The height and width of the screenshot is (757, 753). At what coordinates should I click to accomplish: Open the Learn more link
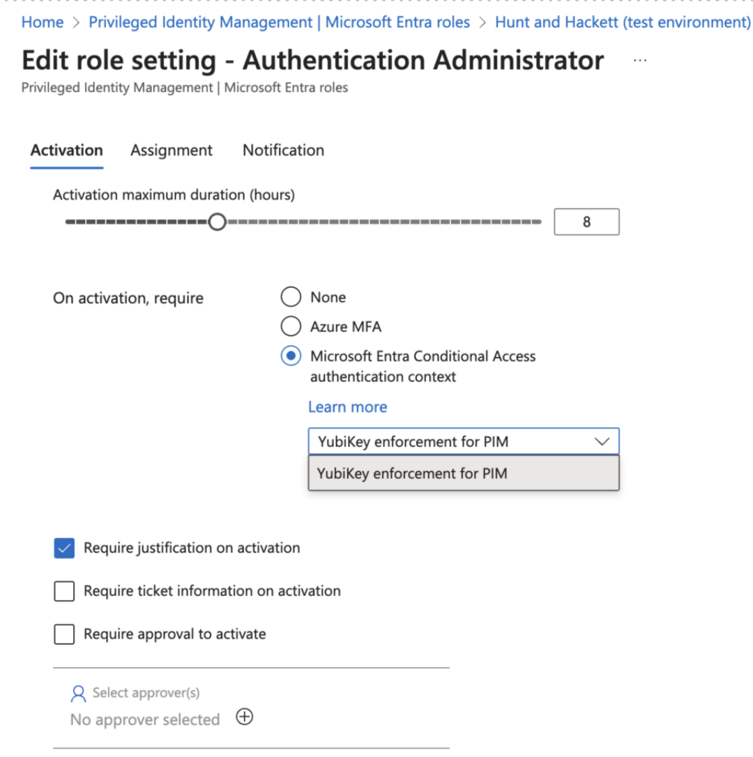coord(347,406)
